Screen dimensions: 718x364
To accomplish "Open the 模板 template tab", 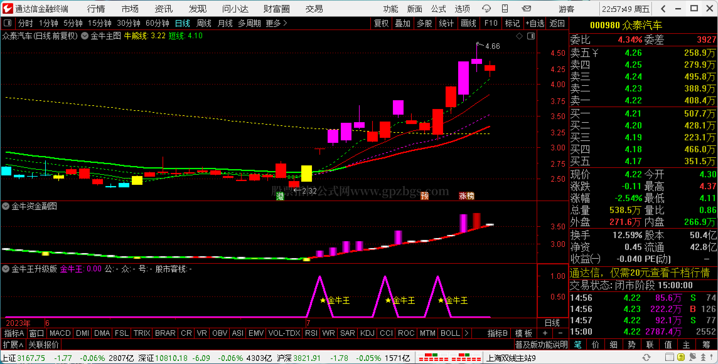I will point(524,333).
